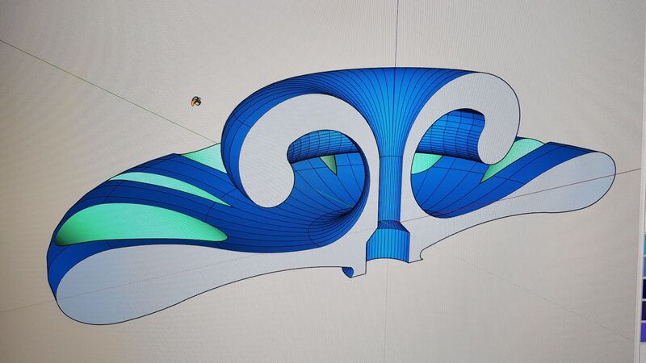
Task: Click the paint bucket cursor icon
Action: point(196,102)
